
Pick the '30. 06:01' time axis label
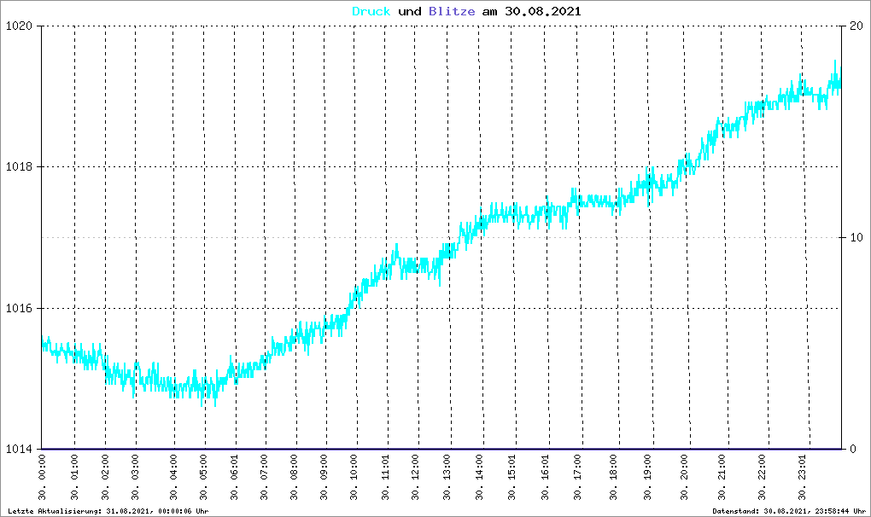click(235, 479)
